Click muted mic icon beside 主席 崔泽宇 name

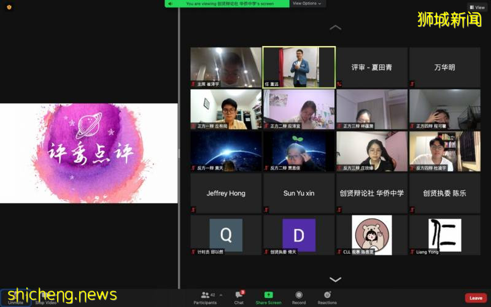click(193, 84)
